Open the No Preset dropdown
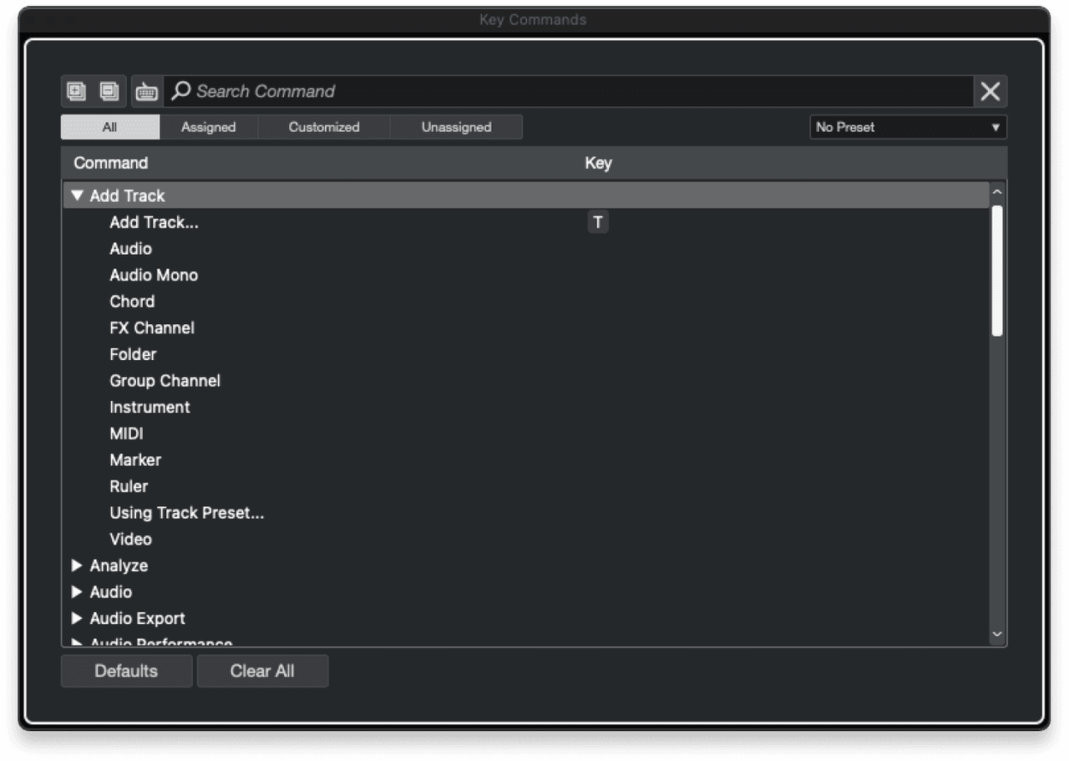Viewport: 1069px width, 761px height. click(908, 127)
